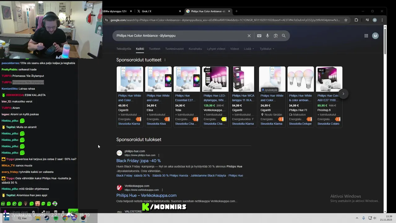The image size is (396, 223).
Task: Open Philips Hue – Verkkokauppa.com link
Action: (x=146, y=195)
